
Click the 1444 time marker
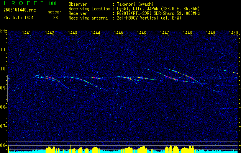(96, 33)
